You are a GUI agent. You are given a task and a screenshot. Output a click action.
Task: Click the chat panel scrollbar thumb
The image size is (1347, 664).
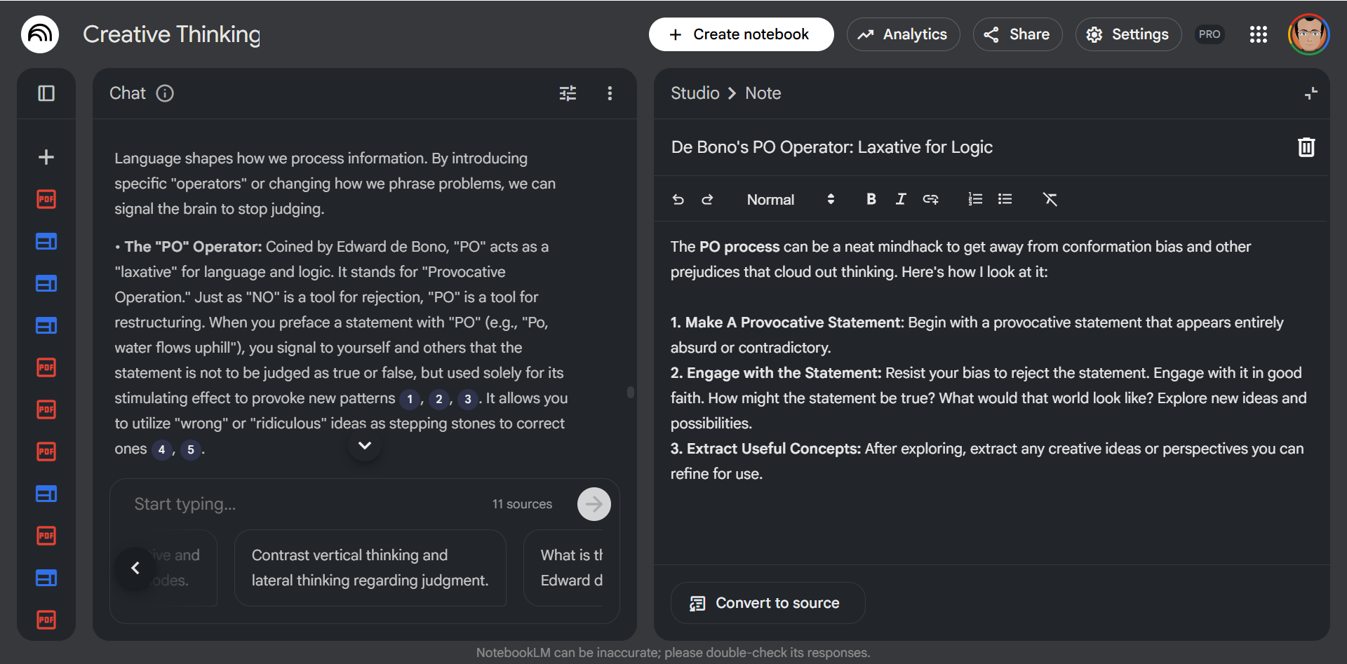(631, 393)
